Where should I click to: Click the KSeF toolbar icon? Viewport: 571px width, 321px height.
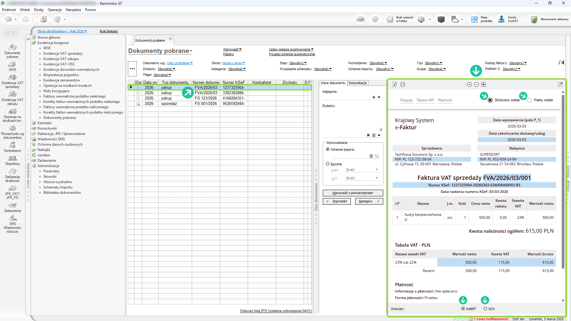point(360,19)
